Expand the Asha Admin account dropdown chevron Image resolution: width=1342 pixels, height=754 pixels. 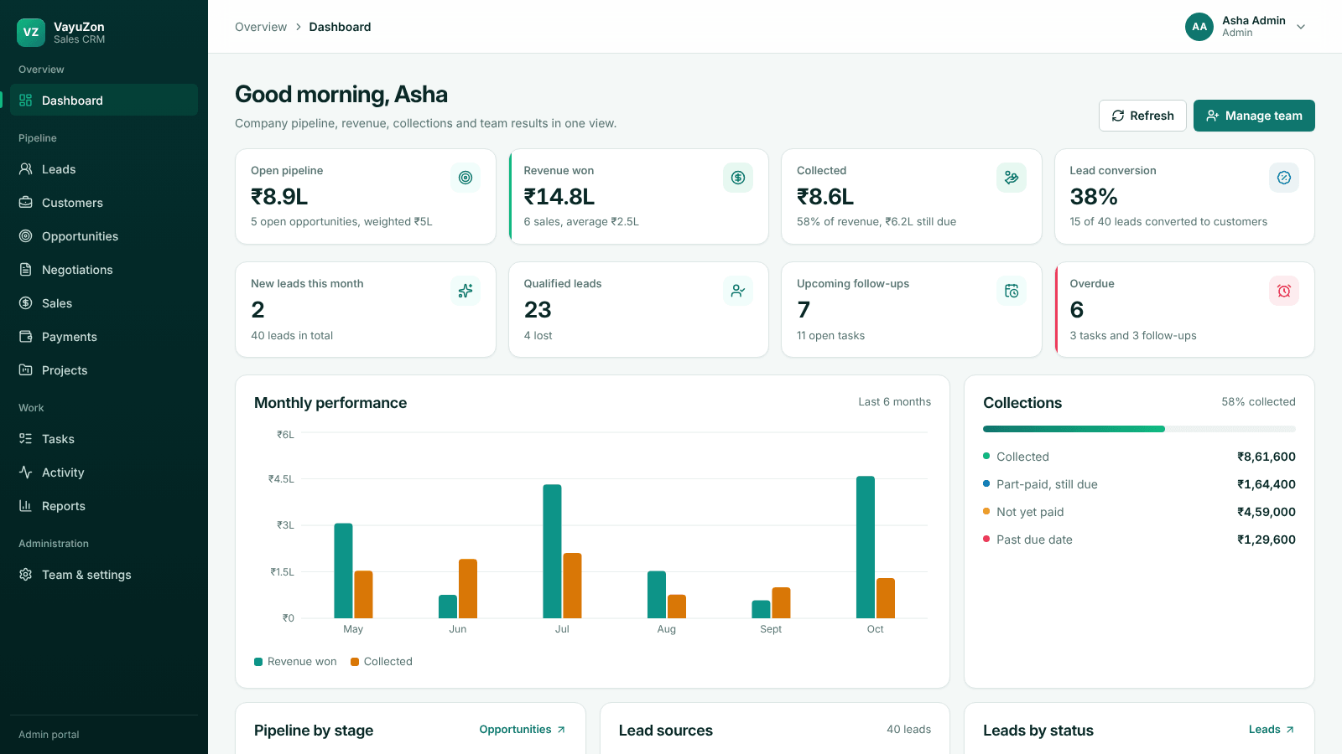point(1301,27)
